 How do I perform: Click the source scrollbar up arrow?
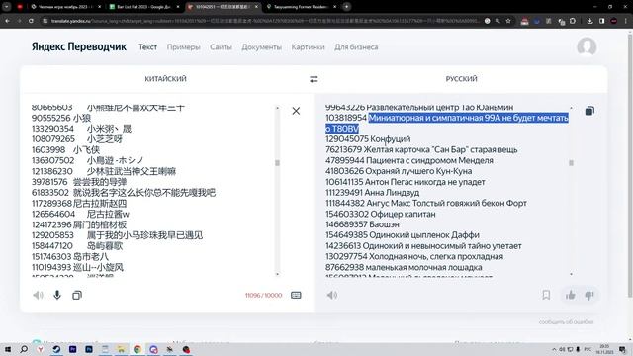click(277, 108)
